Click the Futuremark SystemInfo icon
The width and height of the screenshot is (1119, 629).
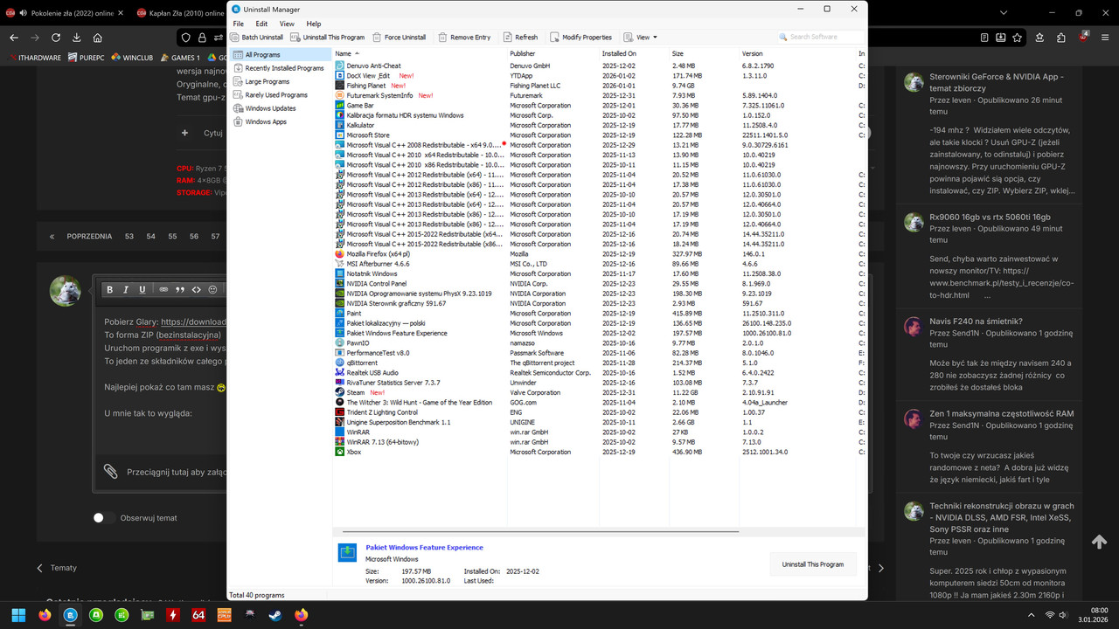340,95
